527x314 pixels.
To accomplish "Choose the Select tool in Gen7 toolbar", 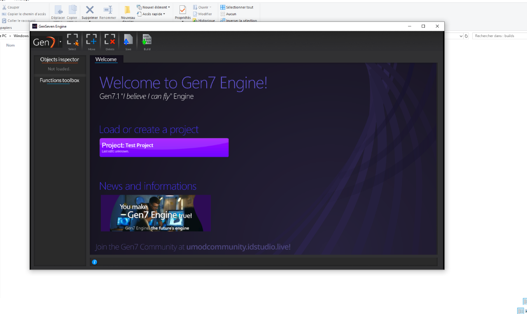I will 72,41.
